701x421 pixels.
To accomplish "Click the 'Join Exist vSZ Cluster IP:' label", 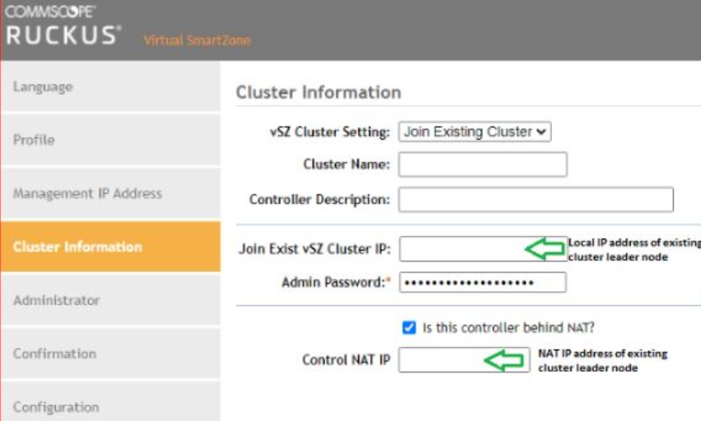I will click(x=314, y=249).
